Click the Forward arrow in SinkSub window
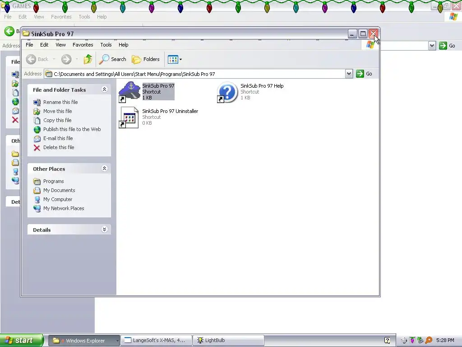This screenshot has height=347, width=462. point(66,59)
